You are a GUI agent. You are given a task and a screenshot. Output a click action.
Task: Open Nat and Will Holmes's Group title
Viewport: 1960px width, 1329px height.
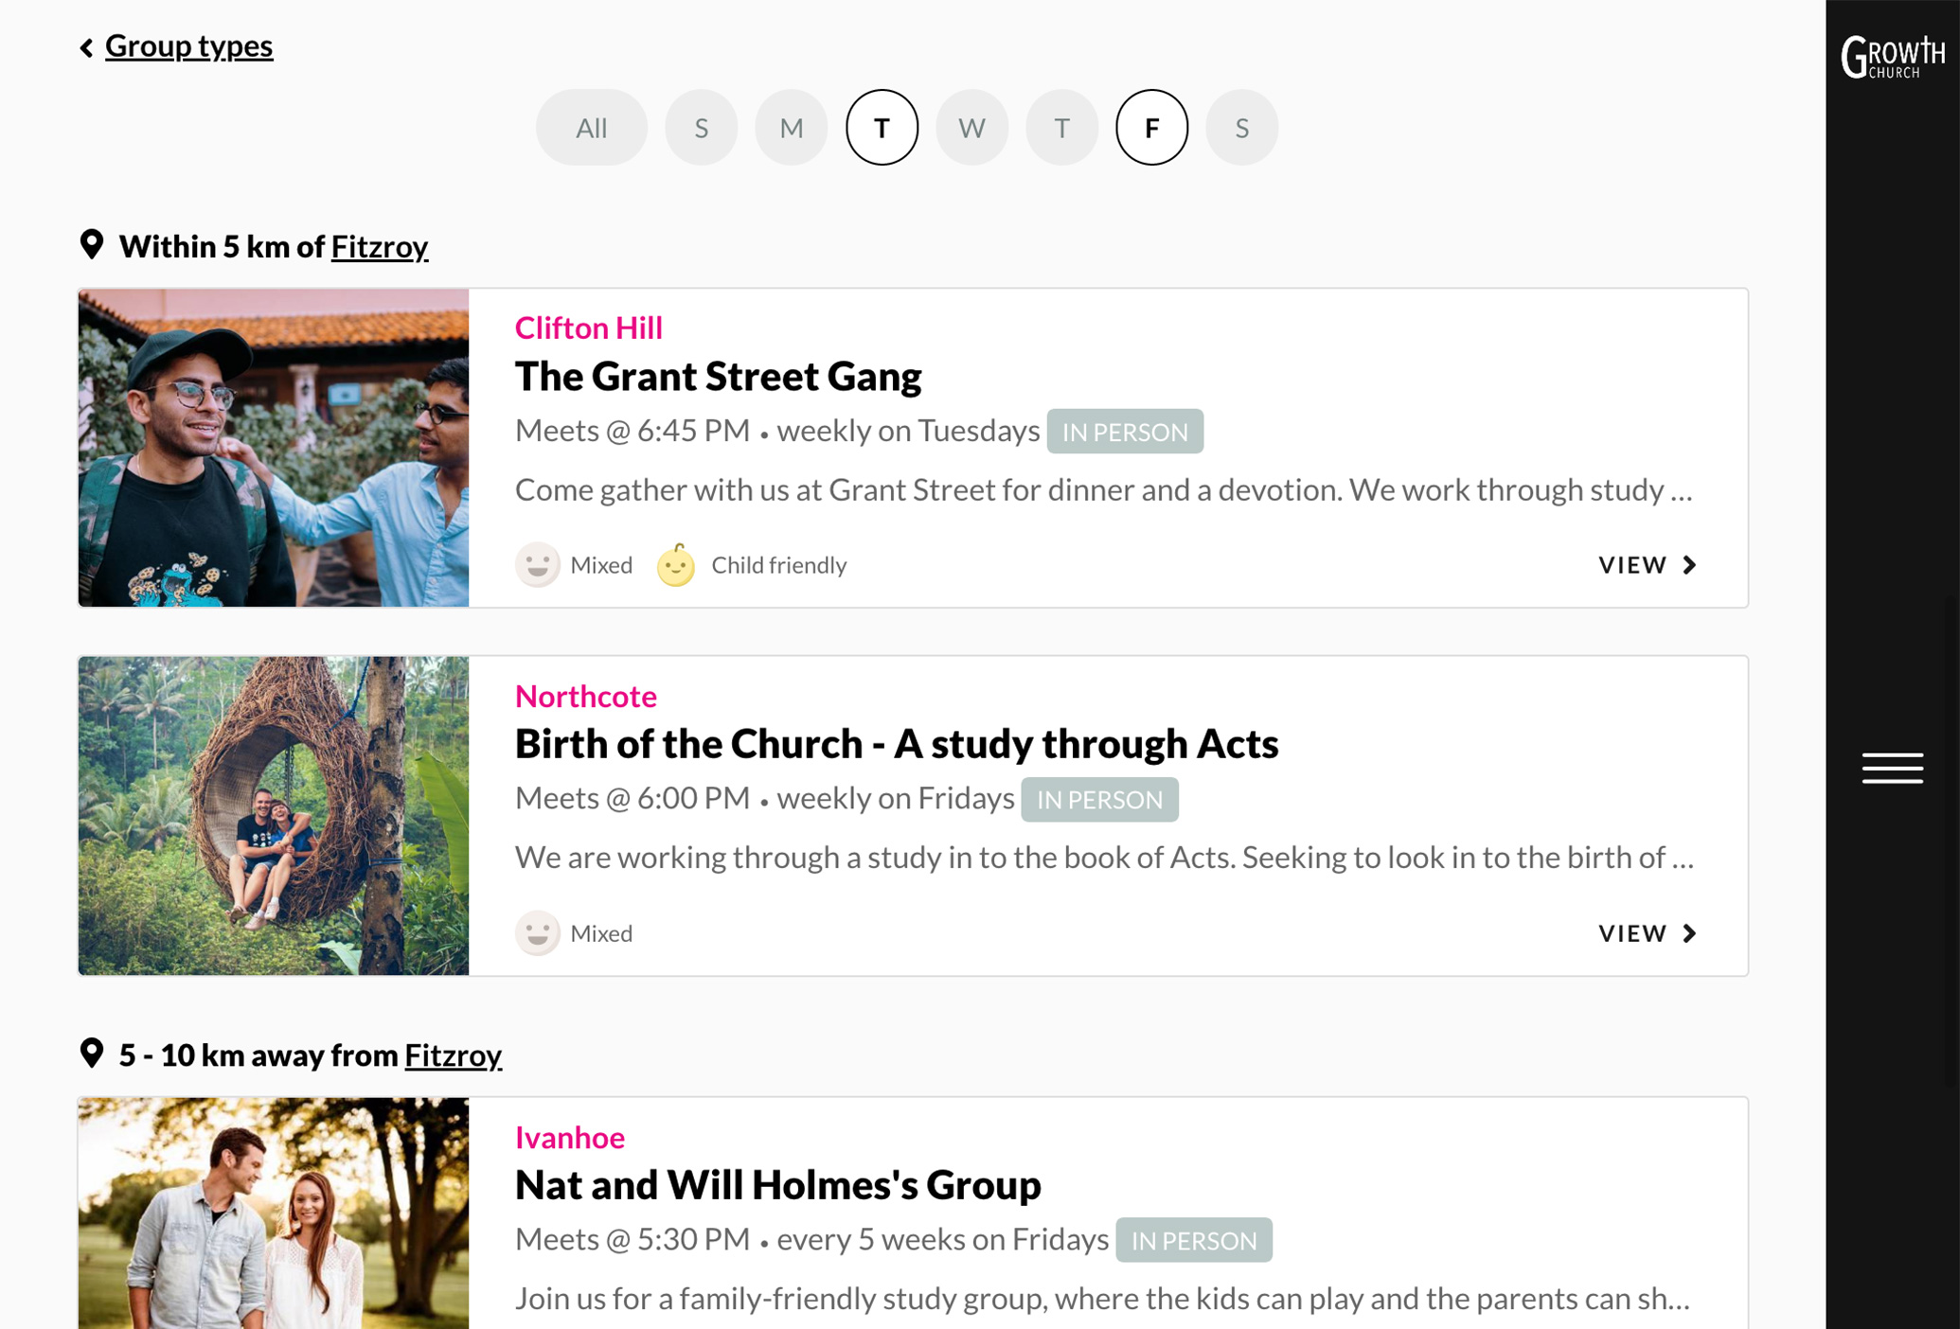point(777,1184)
